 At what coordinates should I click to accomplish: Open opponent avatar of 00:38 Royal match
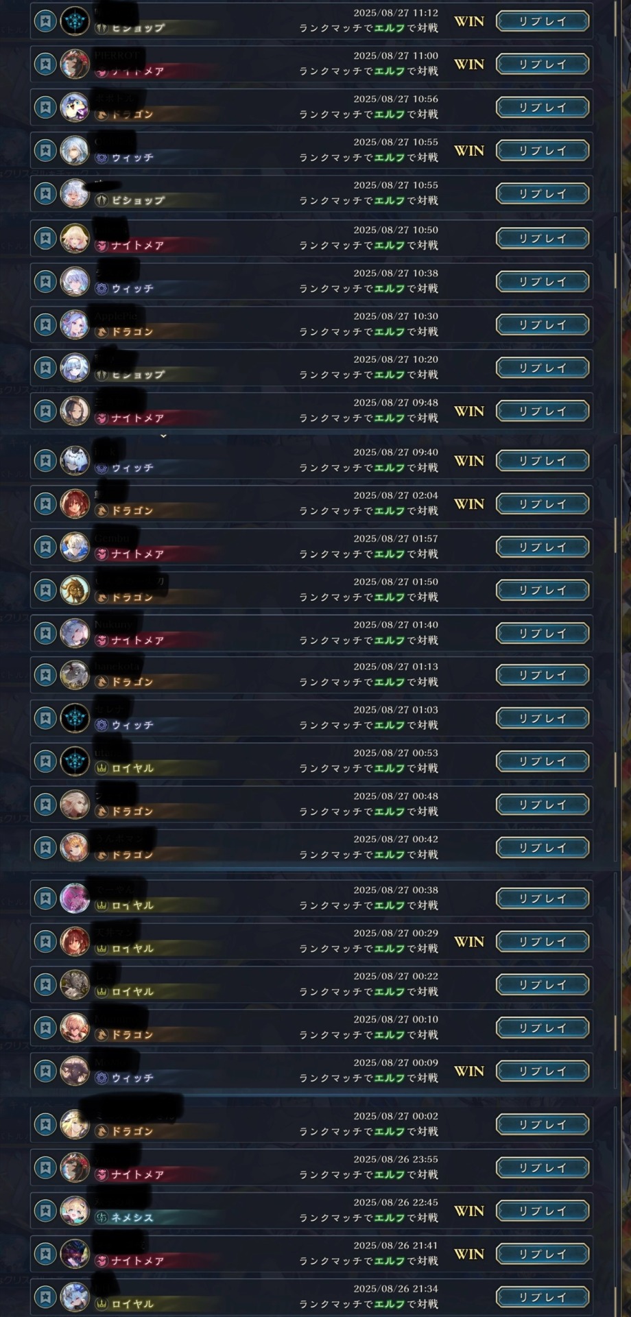[x=75, y=899]
